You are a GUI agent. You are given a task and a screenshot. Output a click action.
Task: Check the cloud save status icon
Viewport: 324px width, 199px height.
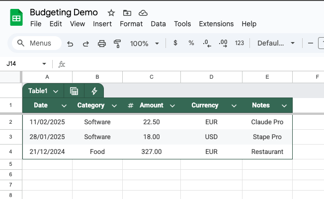click(x=143, y=13)
